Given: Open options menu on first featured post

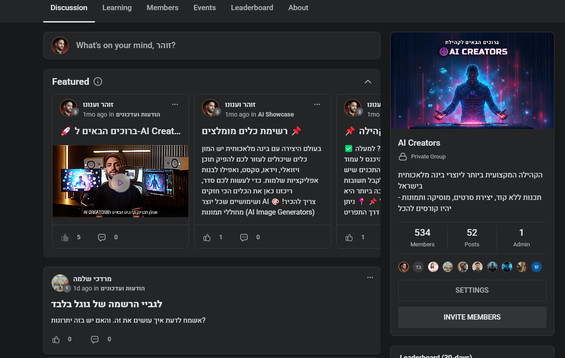Looking at the screenshot, I should click(175, 105).
